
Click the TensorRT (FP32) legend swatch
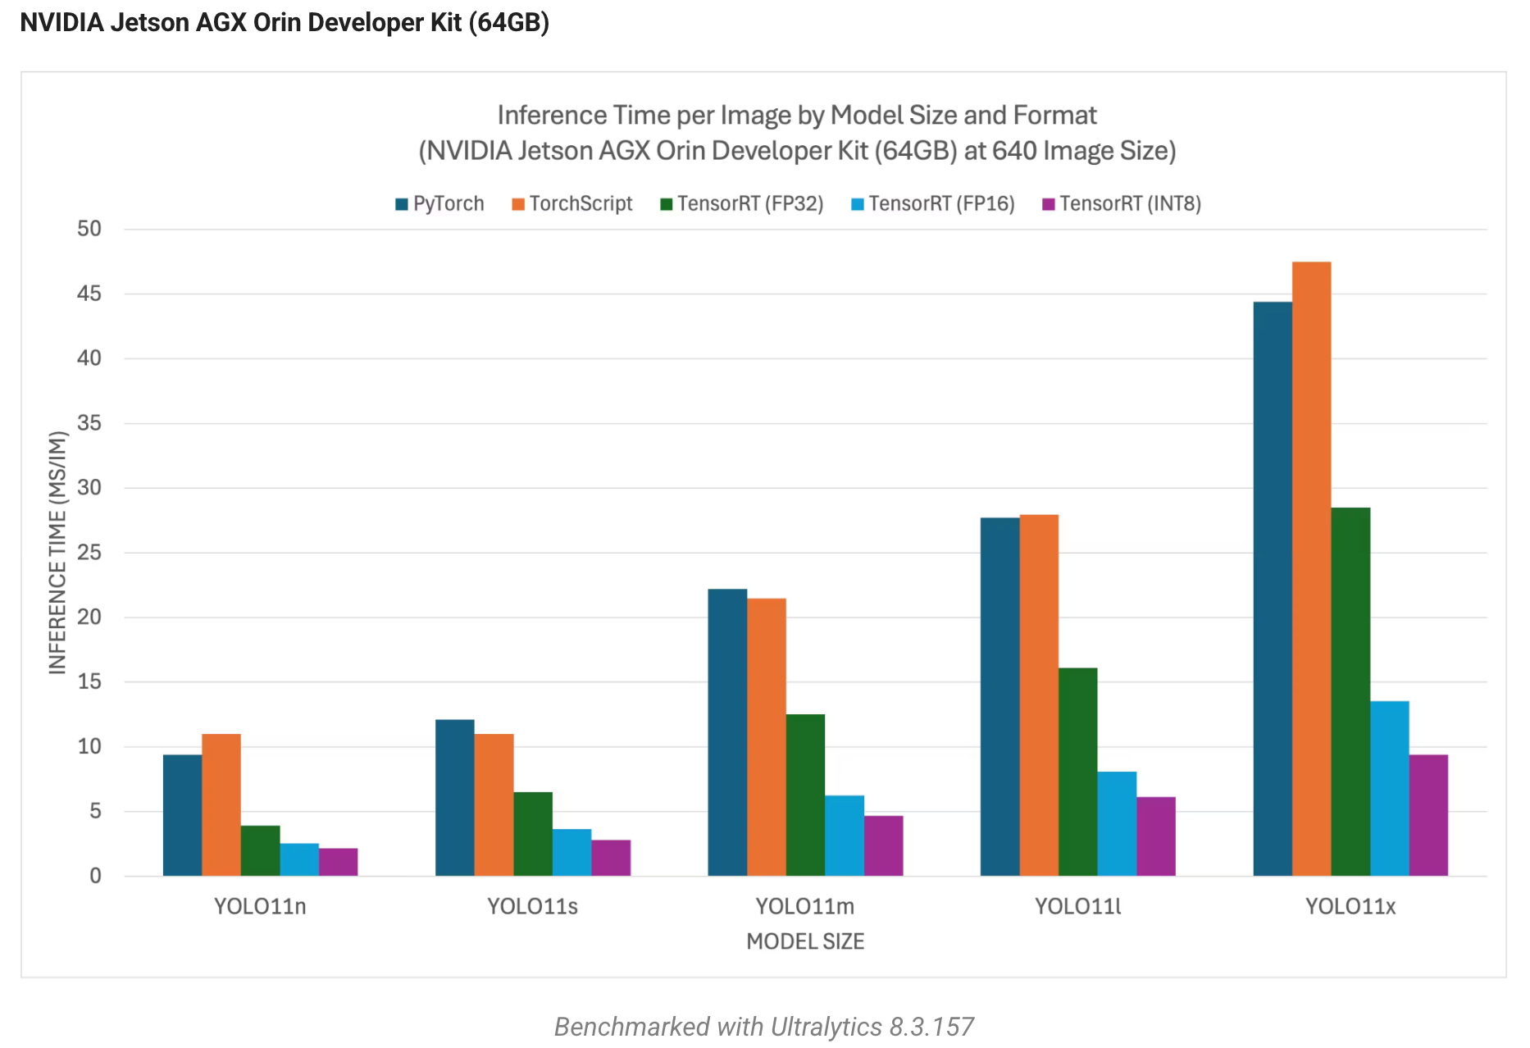point(667,204)
